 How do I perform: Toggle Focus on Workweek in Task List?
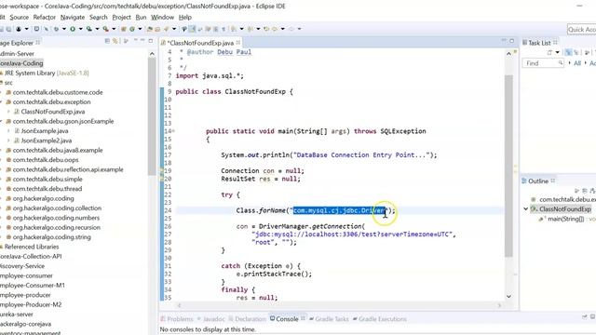(x=588, y=52)
